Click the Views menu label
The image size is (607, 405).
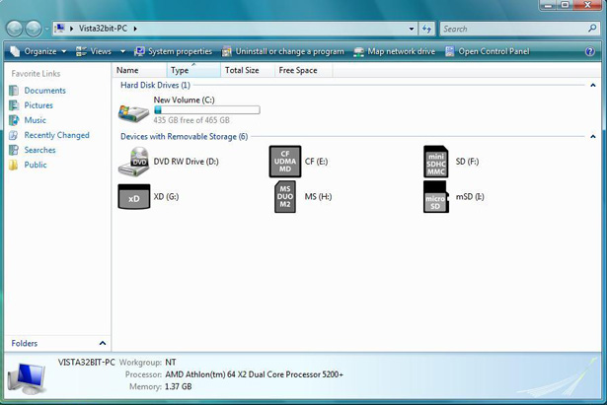(x=101, y=51)
